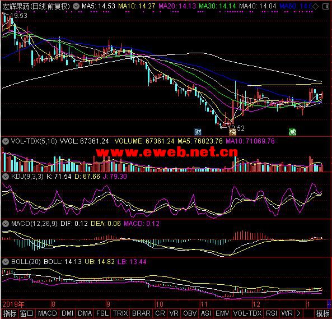Switch indicator to DMI

click(67, 313)
